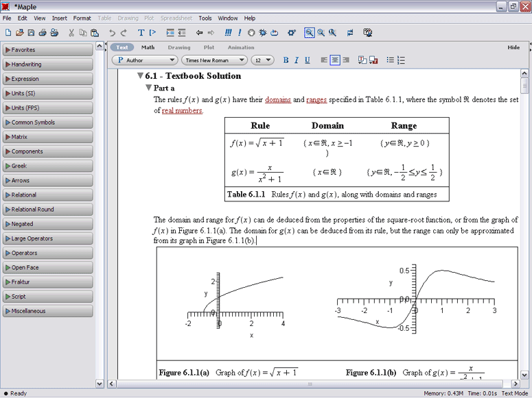Toggle Underline formatting button
Viewport: 532px width, 398px height.
click(307, 60)
